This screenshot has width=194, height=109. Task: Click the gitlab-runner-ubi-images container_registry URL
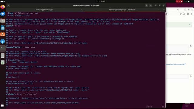pyautogui.click(x=118, y=19)
